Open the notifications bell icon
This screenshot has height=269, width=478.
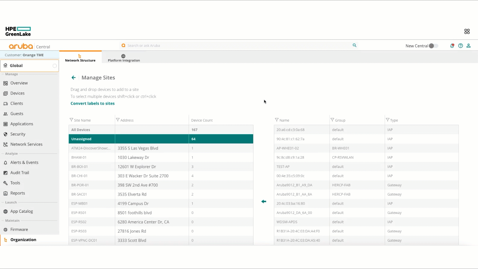point(452,46)
